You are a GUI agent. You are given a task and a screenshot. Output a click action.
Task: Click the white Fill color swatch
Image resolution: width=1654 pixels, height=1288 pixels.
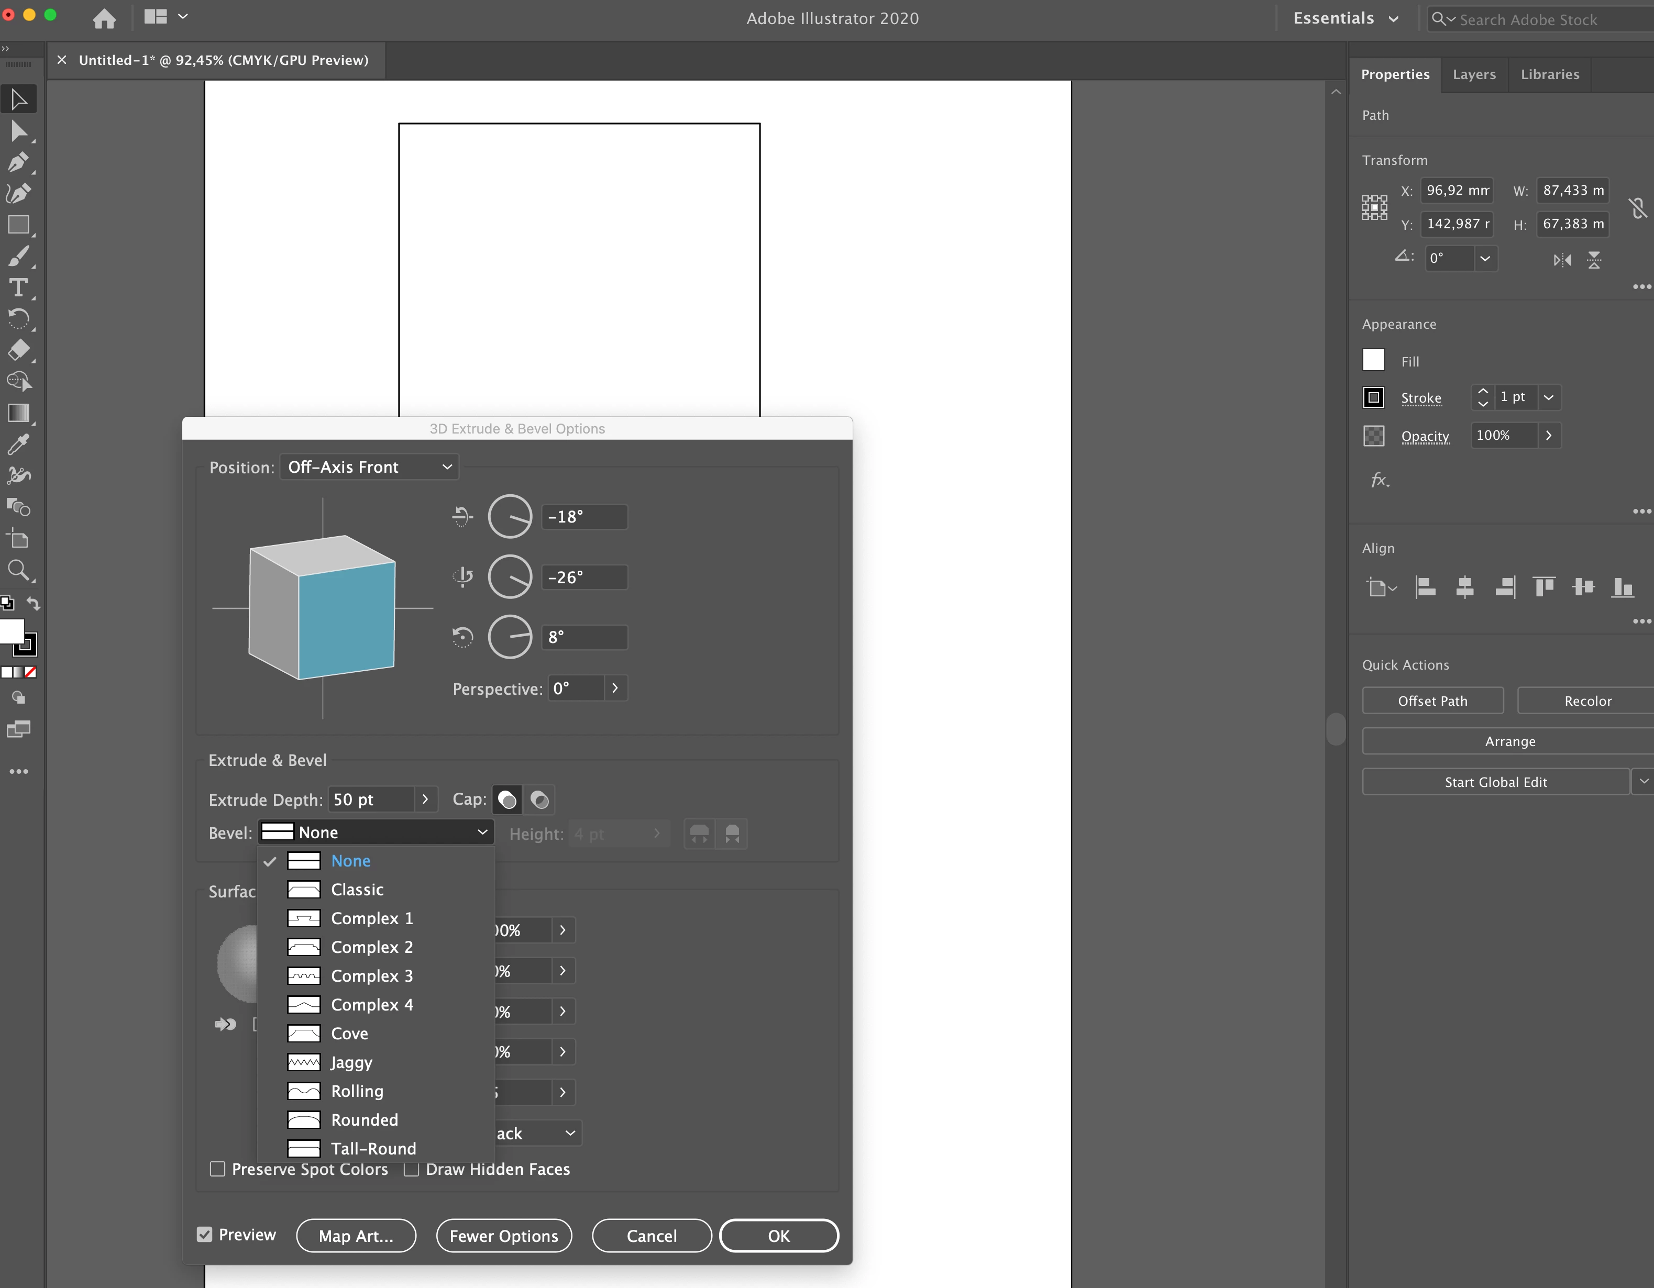click(1373, 360)
